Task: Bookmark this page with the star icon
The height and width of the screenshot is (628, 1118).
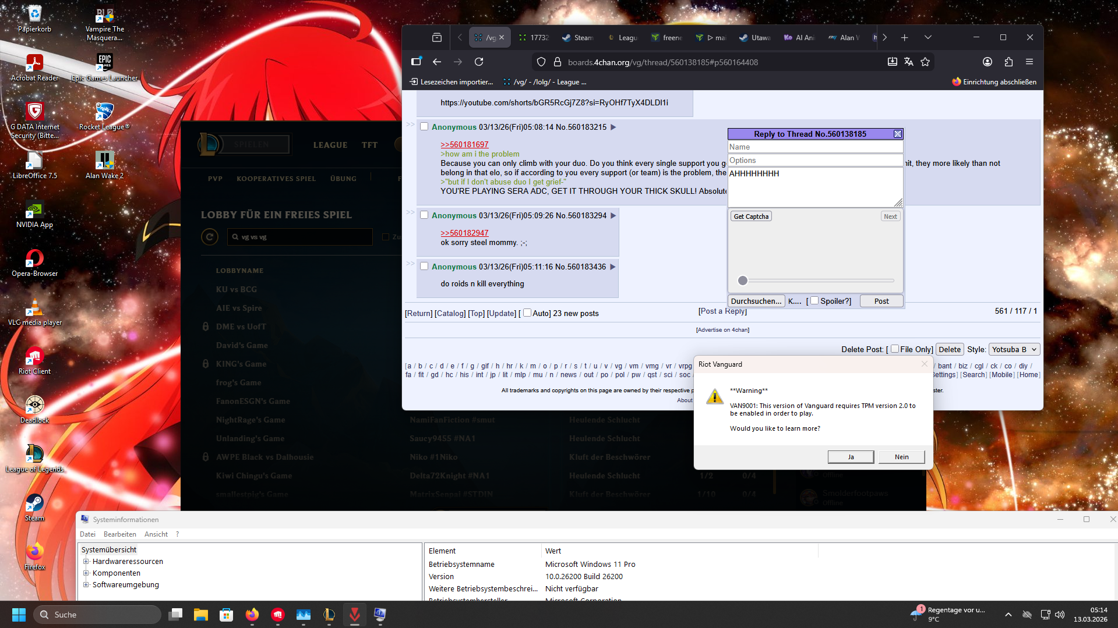Action: tap(925, 62)
